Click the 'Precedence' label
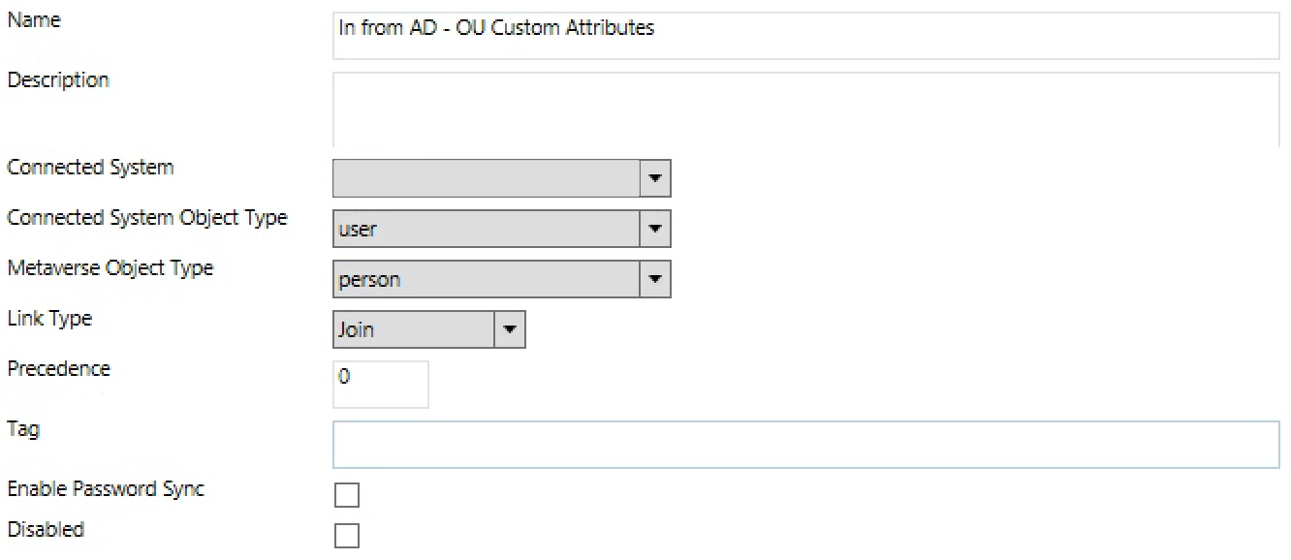Image resolution: width=1291 pixels, height=560 pixels. click(x=59, y=369)
